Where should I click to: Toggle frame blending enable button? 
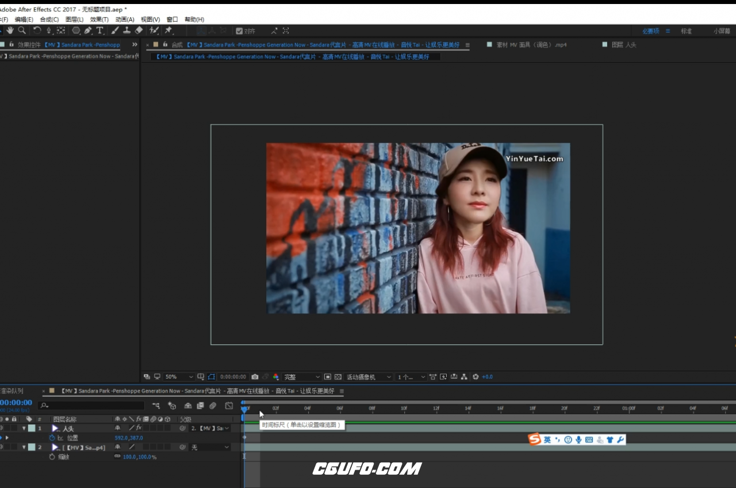(x=200, y=406)
